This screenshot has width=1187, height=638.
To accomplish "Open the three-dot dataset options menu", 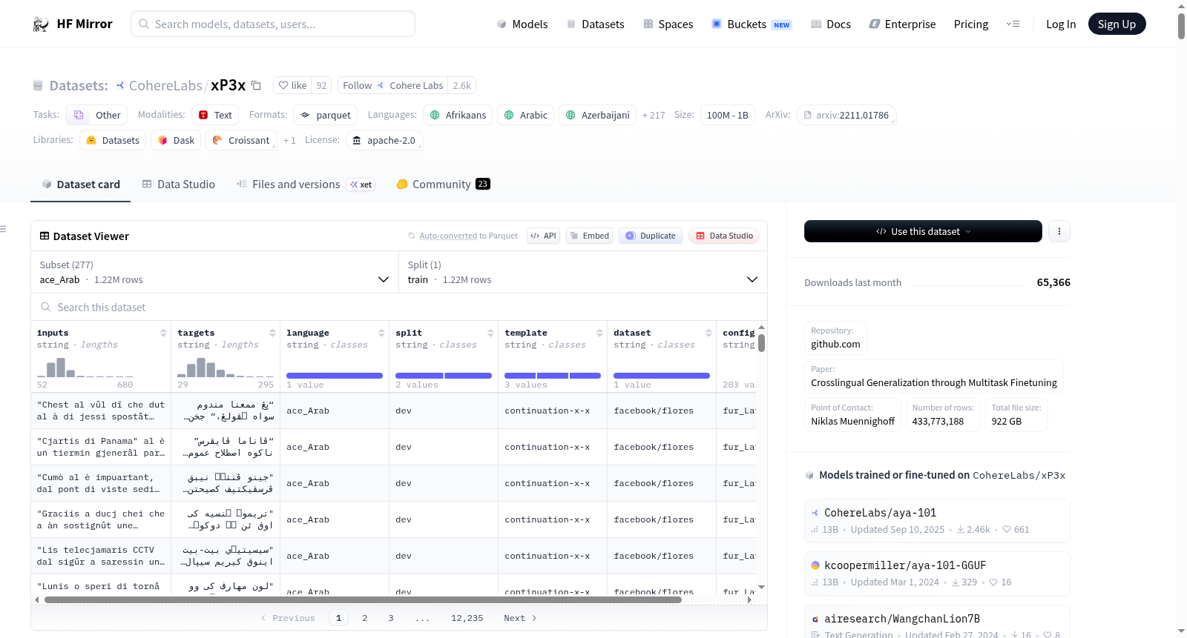I will tap(1059, 231).
